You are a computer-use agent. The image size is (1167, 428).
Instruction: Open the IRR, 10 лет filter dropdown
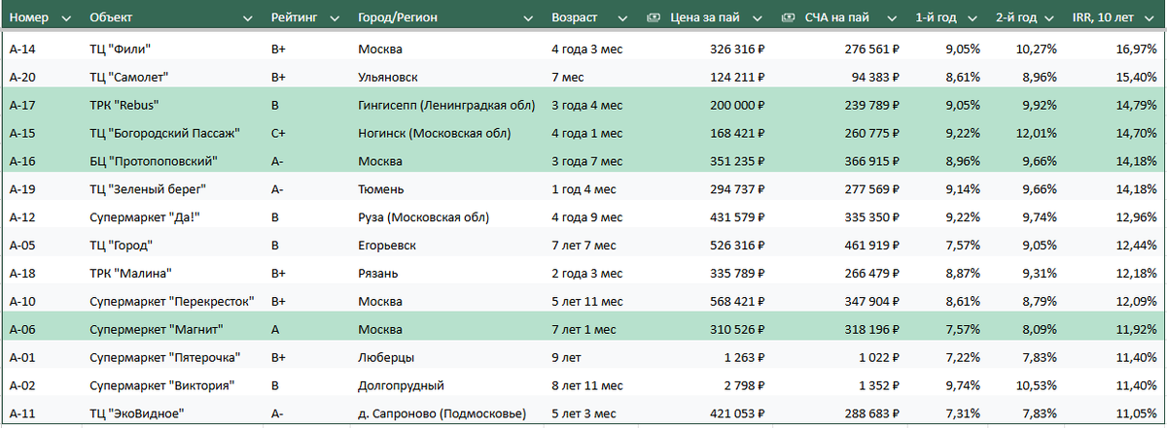click(1149, 18)
